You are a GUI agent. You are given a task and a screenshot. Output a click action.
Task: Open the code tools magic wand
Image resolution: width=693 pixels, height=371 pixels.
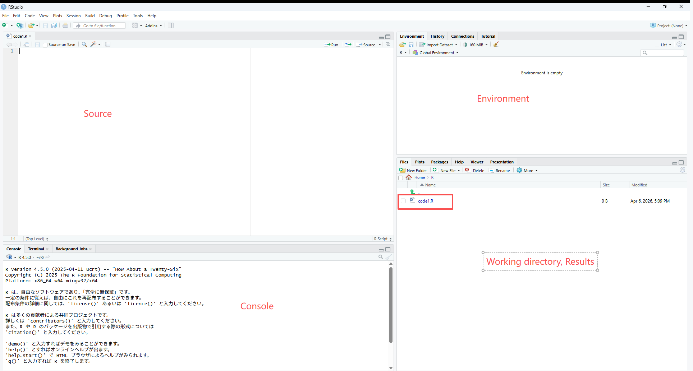coord(93,45)
